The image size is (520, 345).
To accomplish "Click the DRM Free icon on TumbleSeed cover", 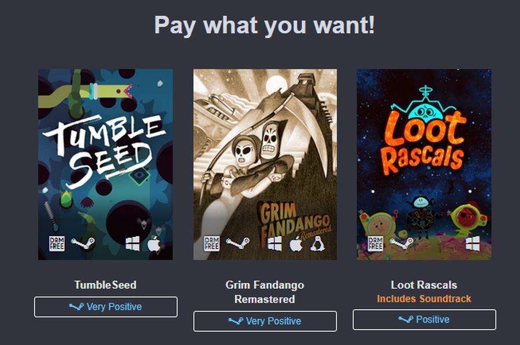I will (x=57, y=243).
